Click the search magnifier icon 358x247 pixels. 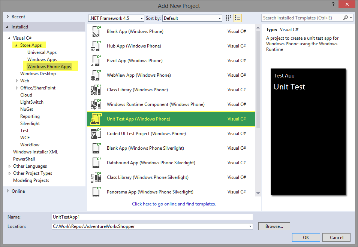coord(346,18)
